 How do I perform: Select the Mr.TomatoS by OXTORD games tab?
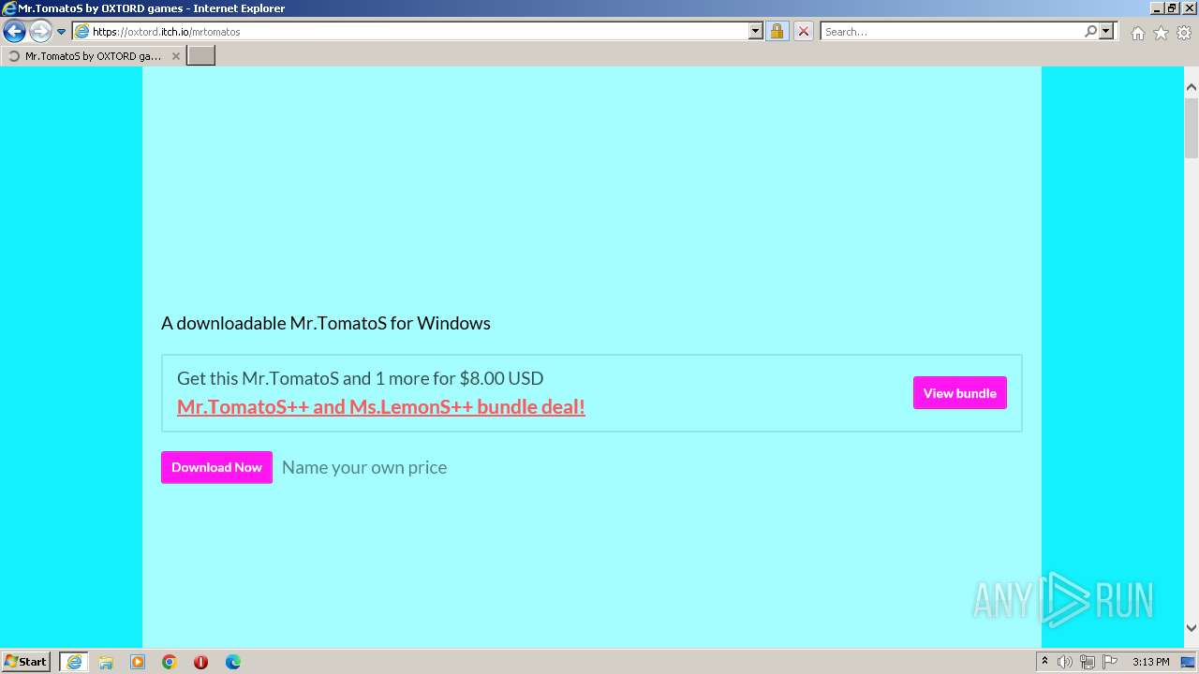tap(93, 56)
